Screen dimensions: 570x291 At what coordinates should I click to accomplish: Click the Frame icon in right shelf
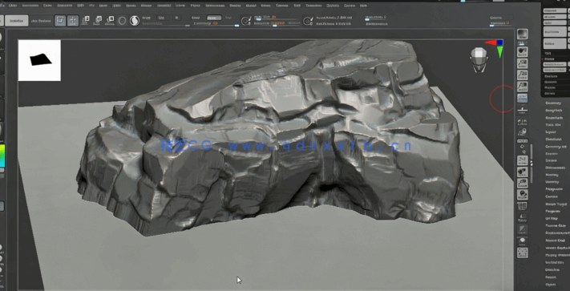click(x=523, y=160)
